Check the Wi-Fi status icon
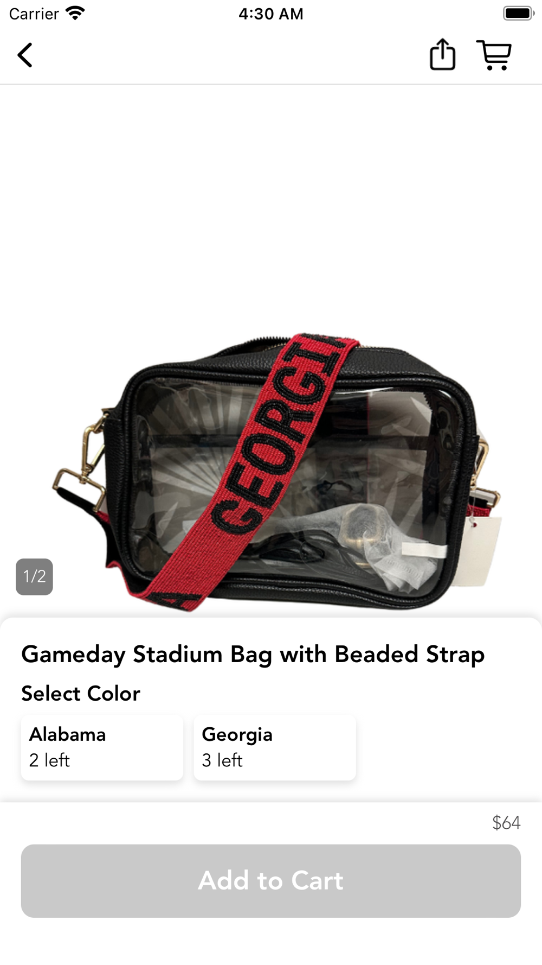The width and height of the screenshot is (542, 965). (x=75, y=14)
